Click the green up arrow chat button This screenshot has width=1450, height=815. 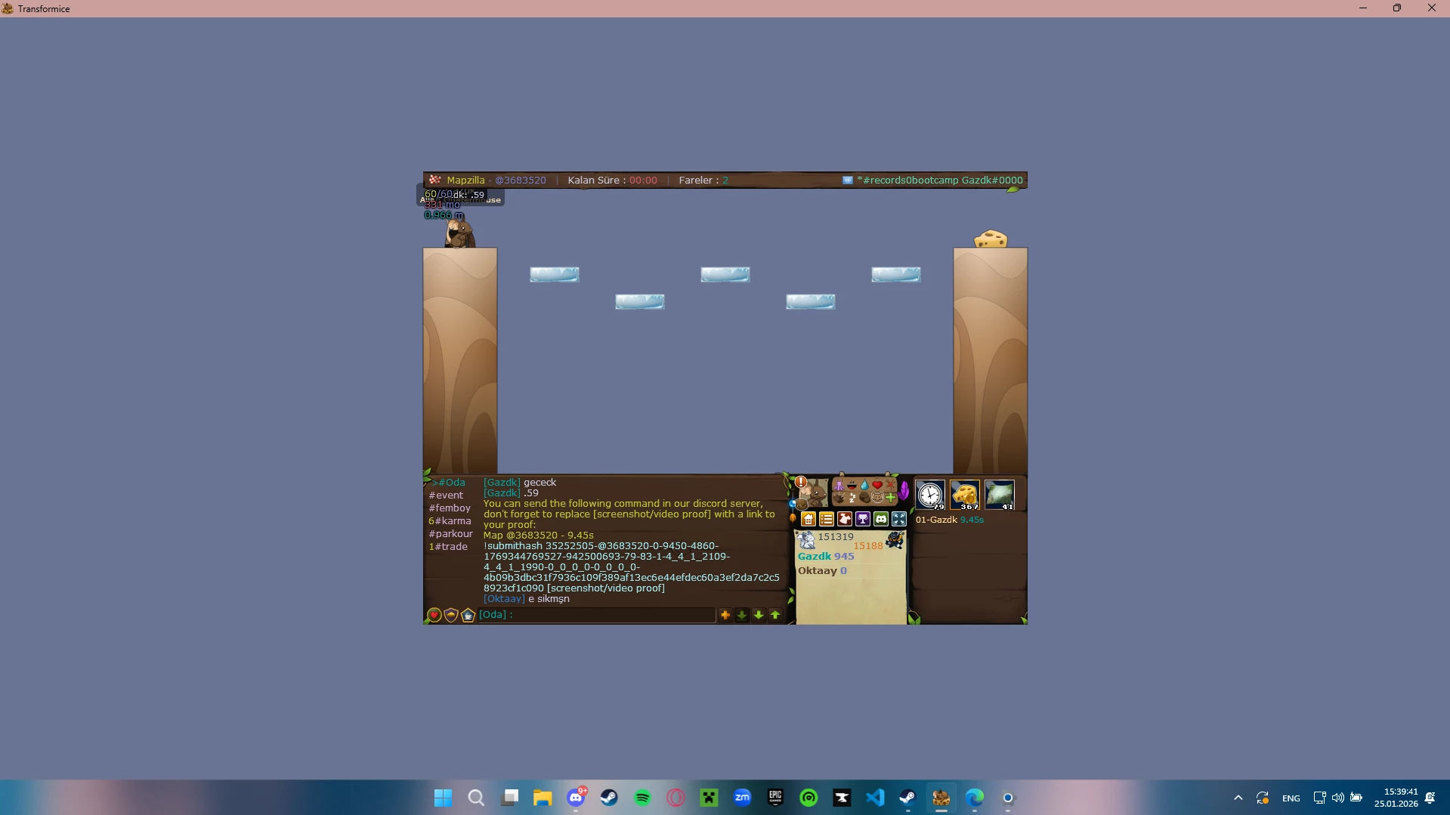pyautogui.click(x=775, y=615)
